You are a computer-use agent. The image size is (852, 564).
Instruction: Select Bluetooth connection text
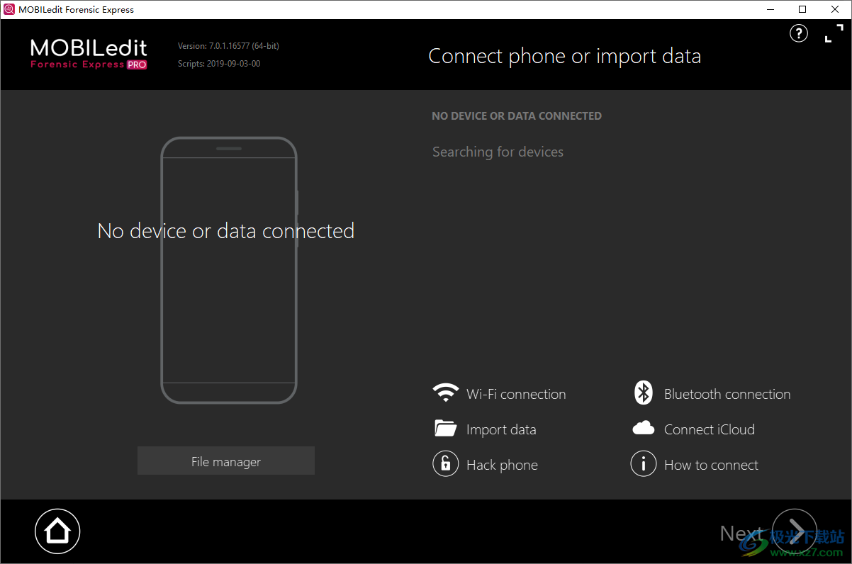[727, 394]
